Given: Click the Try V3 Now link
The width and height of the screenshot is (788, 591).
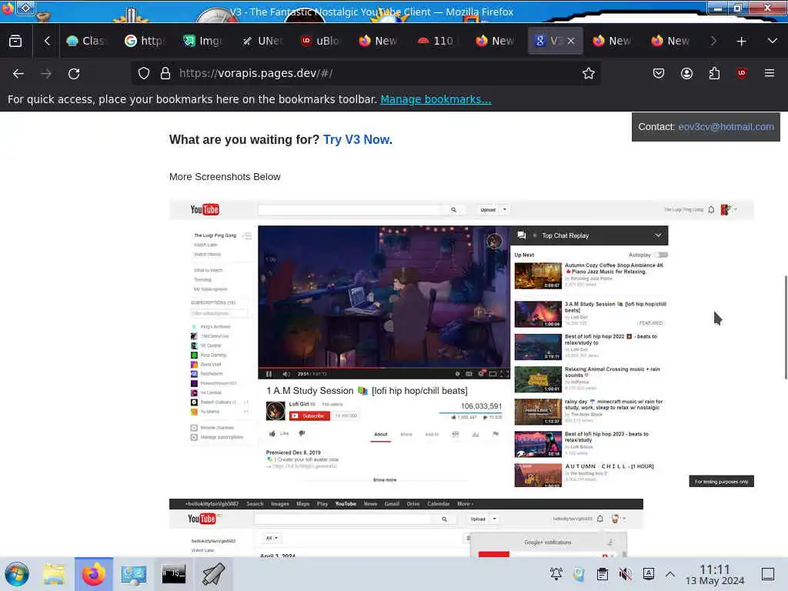Looking at the screenshot, I should tap(356, 140).
